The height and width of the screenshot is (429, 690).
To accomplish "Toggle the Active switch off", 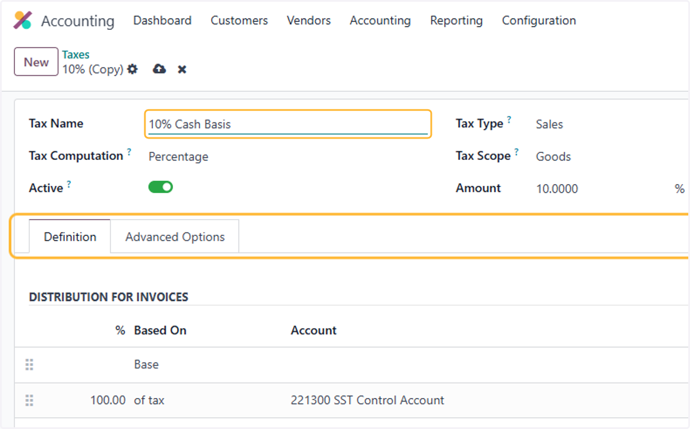I will click(x=160, y=187).
